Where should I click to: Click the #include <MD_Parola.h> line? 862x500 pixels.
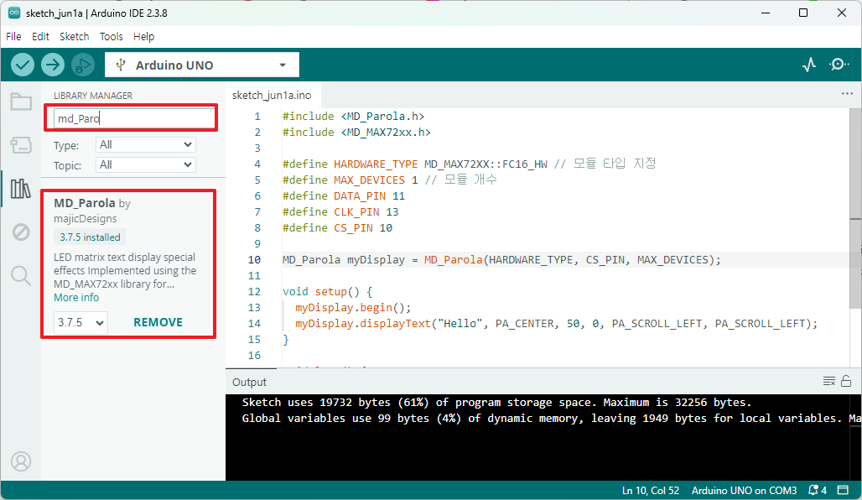pos(354,116)
